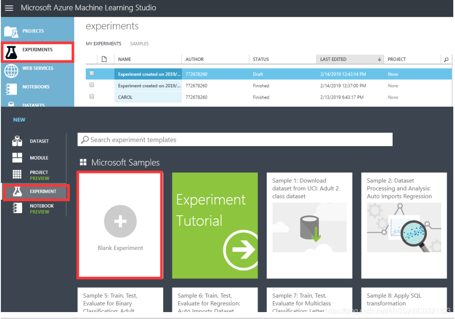The height and width of the screenshot is (319, 455).
Task: Click the Web Services globe icon
Action: tap(11, 71)
